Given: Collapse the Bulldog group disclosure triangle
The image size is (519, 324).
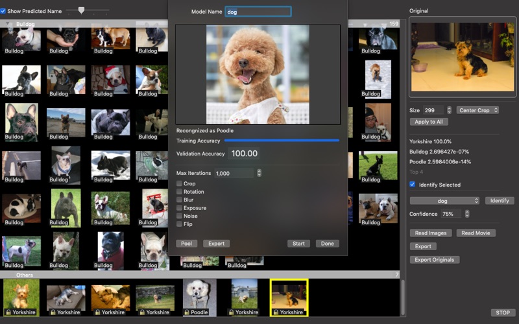Looking at the screenshot, I should [x=8, y=24].
